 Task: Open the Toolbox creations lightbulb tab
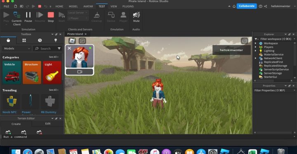pyautogui.click(x=56, y=40)
